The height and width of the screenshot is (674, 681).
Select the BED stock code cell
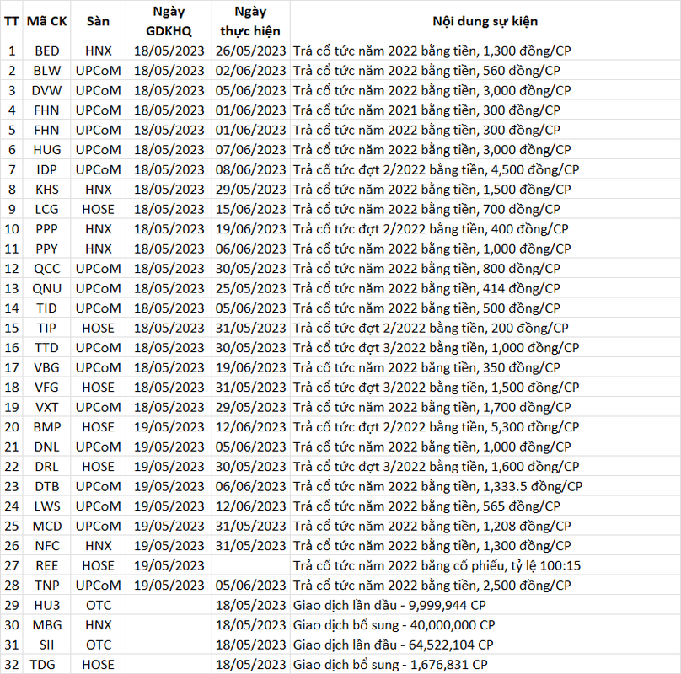click(x=46, y=51)
